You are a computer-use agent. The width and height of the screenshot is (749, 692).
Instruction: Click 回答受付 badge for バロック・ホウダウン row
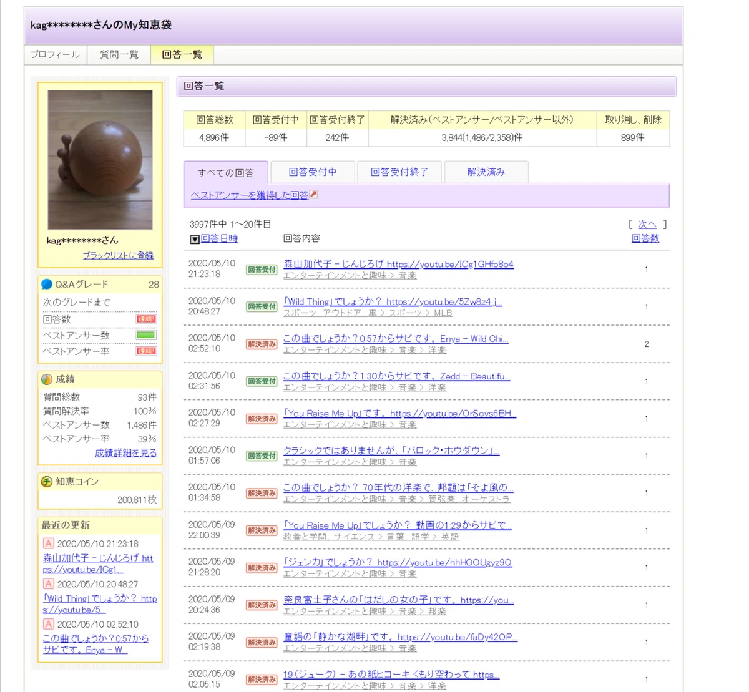click(262, 456)
